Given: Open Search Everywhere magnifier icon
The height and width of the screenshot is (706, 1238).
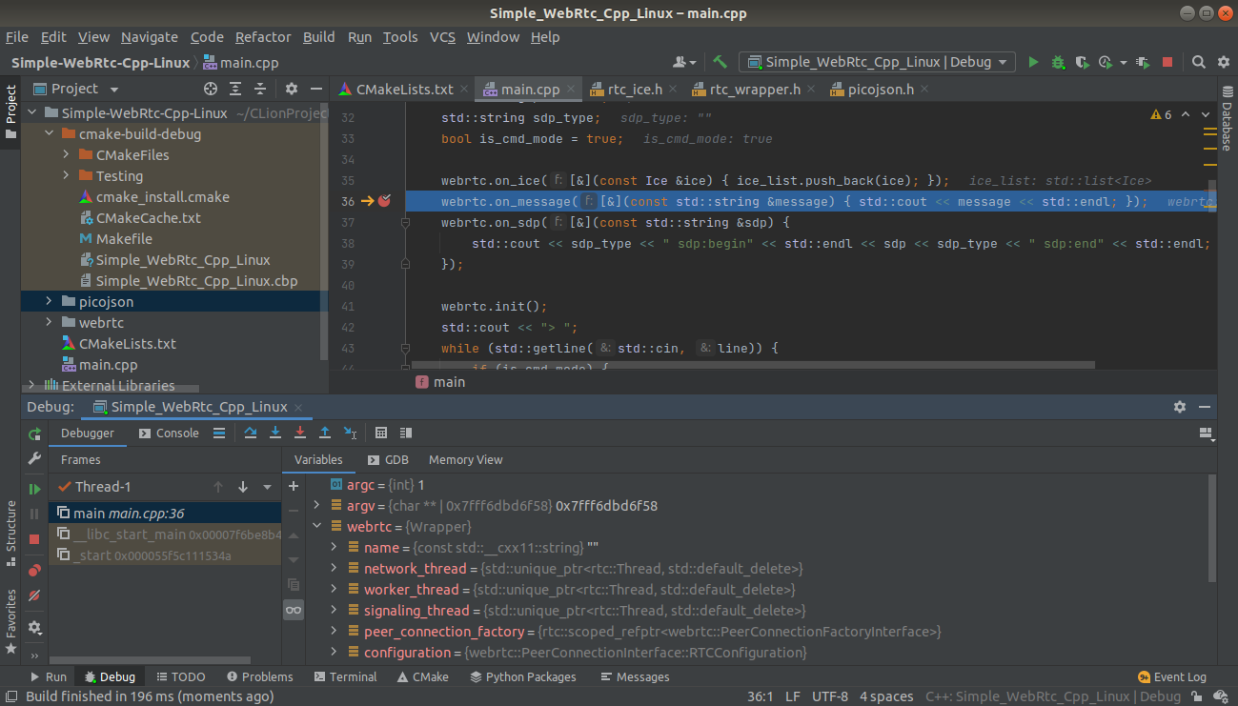Looking at the screenshot, I should (1199, 62).
